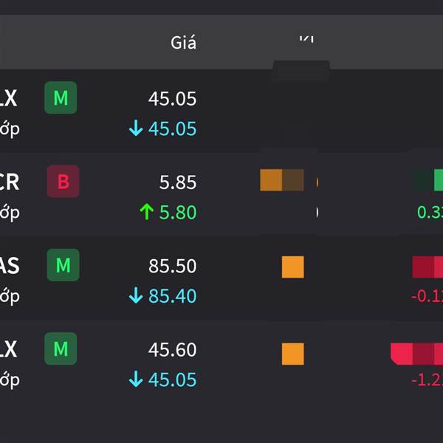Click the partially visible header right of Giá
This screenshot has height=443, width=443.
coord(306,38)
